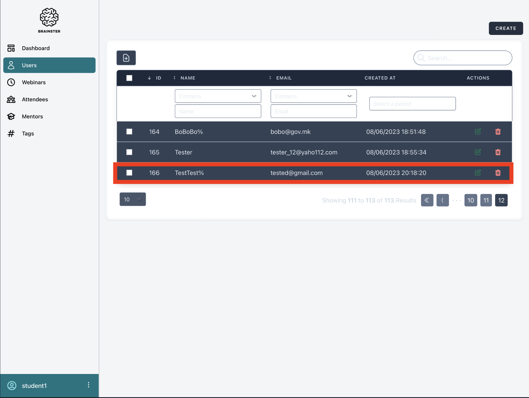Screen dimensions: 529x398
Task: Expand rows-per-page dropdown showing 10
Action: [133, 199]
